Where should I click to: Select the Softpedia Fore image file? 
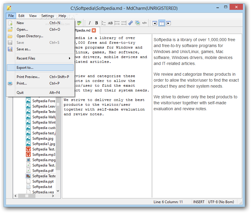(44, 101)
